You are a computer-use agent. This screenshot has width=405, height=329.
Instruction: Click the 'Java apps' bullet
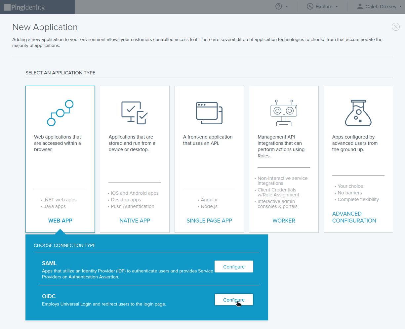[55, 206]
